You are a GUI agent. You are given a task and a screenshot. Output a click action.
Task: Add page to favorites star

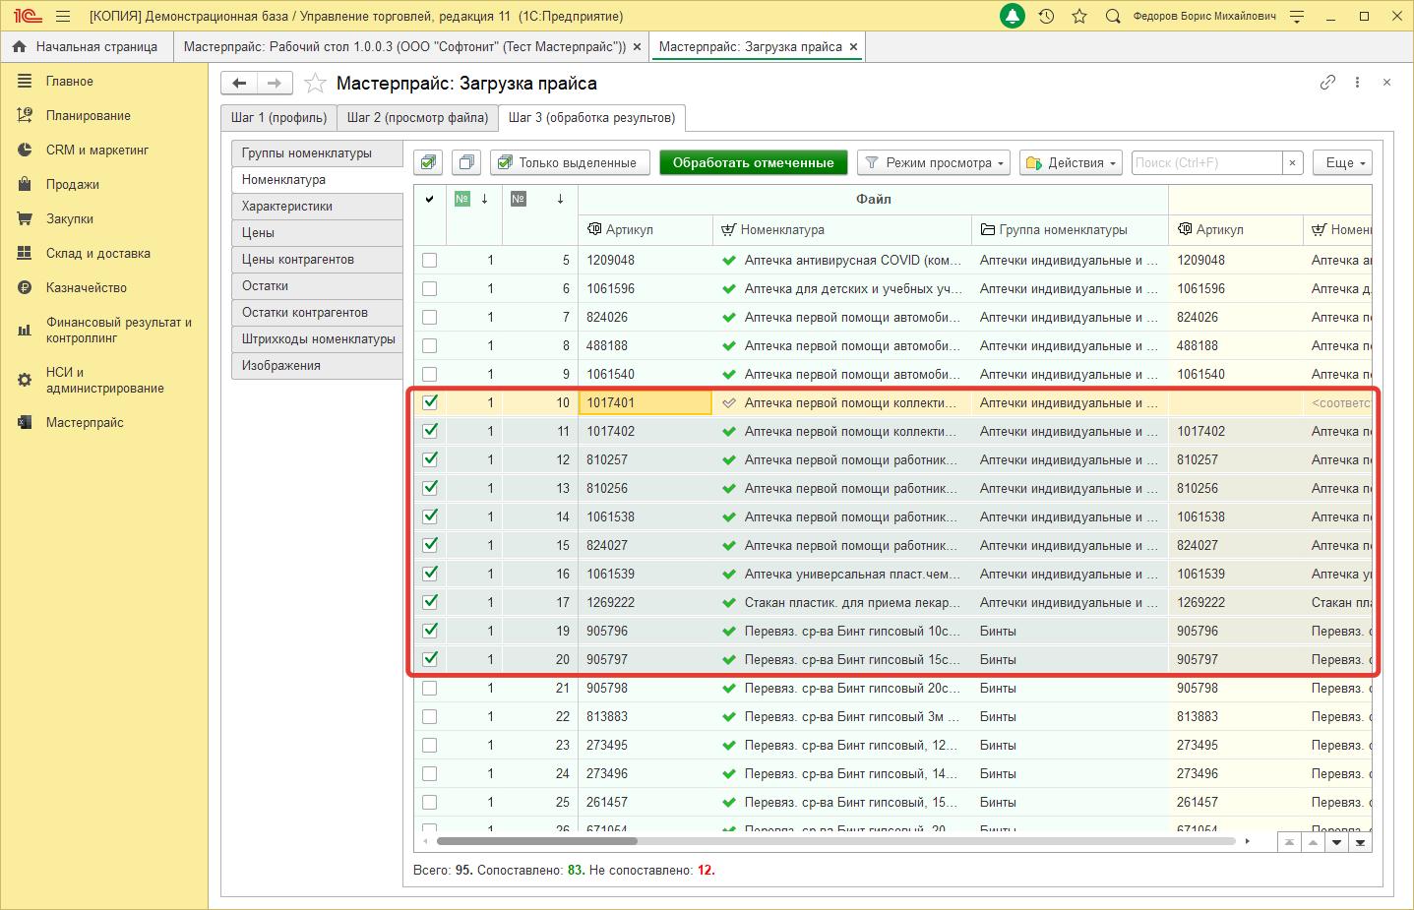(x=315, y=84)
